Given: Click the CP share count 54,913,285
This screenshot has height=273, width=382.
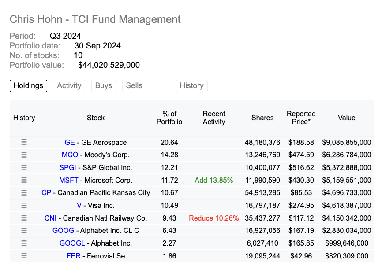Looking at the screenshot, I should pos(262,192).
